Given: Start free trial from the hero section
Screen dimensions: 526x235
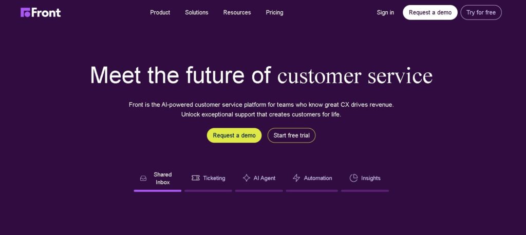Looking at the screenshot, I should coord(292,135).
